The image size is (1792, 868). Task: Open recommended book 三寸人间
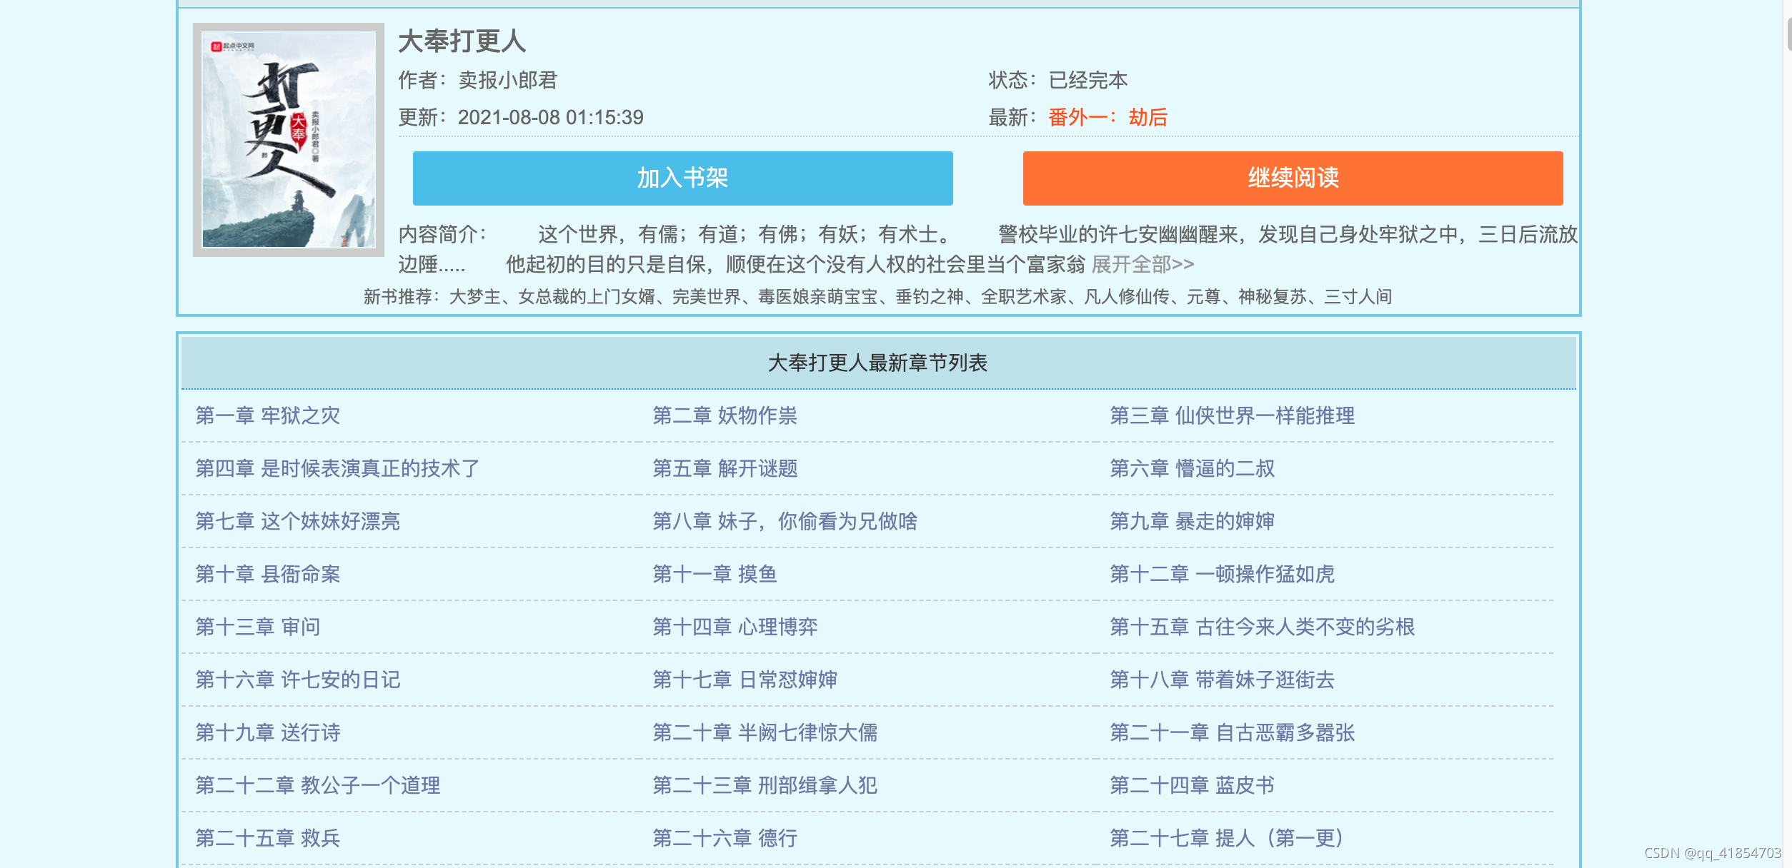pyautogui.click(x=1358, y=297)
